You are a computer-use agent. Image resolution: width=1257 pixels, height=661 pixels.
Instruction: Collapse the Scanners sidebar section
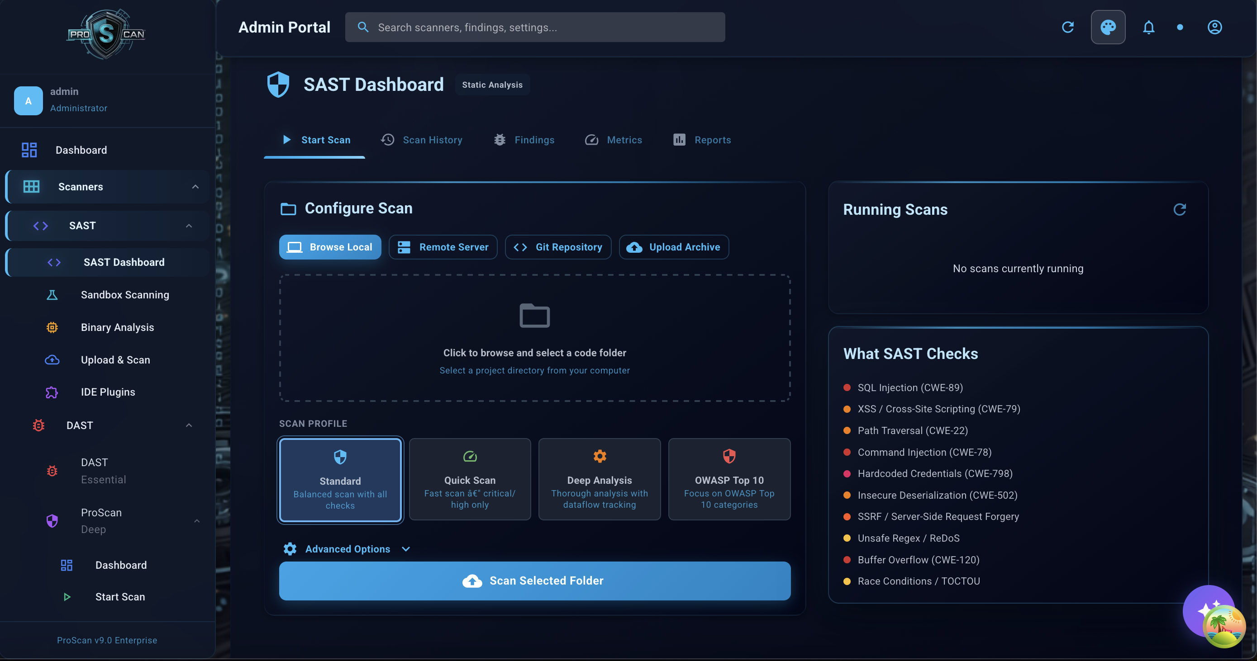(195, 187)
